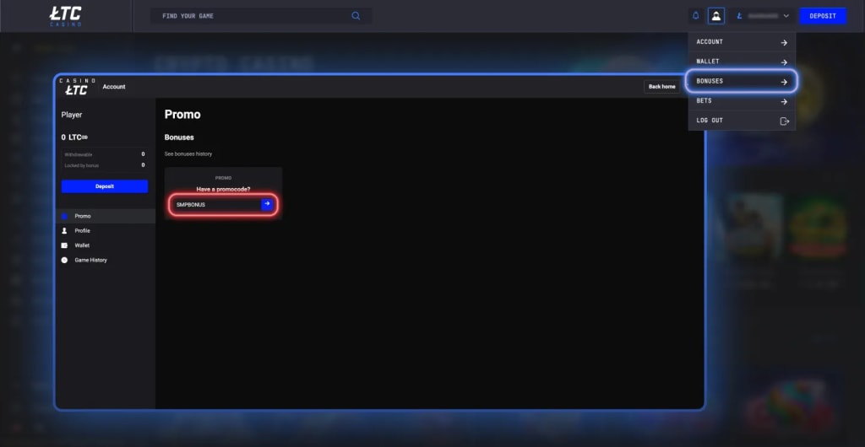
Task: Open Game History in the sidebar
Action: tap(106, 260)
